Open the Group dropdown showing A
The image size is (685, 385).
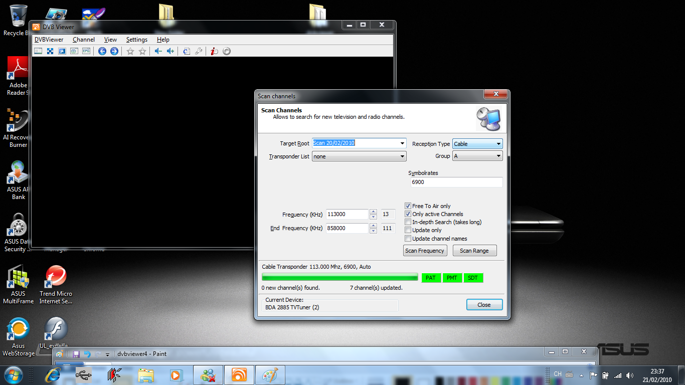(x=477, y=156)
